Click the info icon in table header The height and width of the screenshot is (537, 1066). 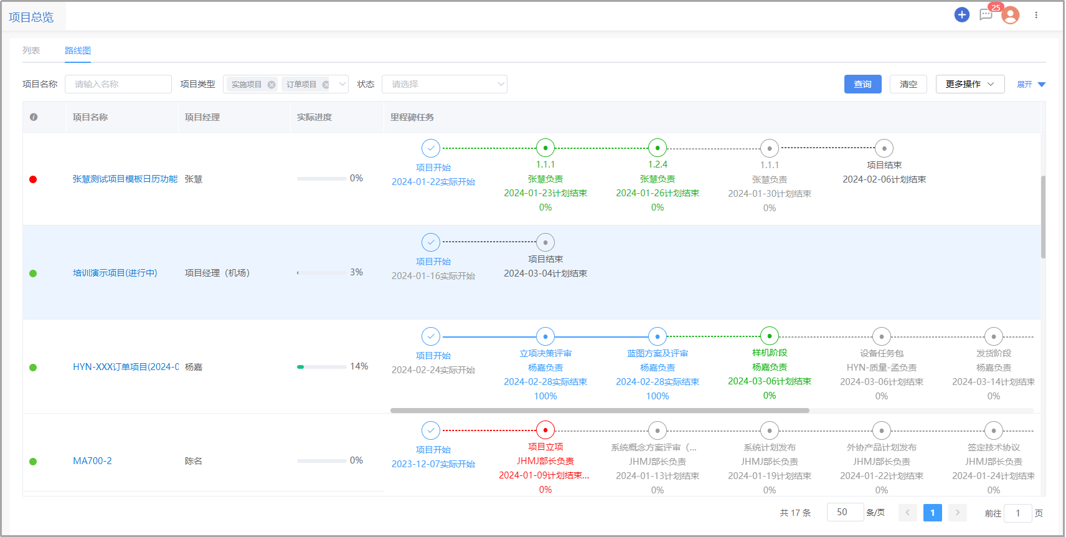point(34,117)
